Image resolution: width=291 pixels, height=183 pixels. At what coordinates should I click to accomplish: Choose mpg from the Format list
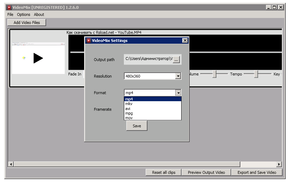point(153,113)
